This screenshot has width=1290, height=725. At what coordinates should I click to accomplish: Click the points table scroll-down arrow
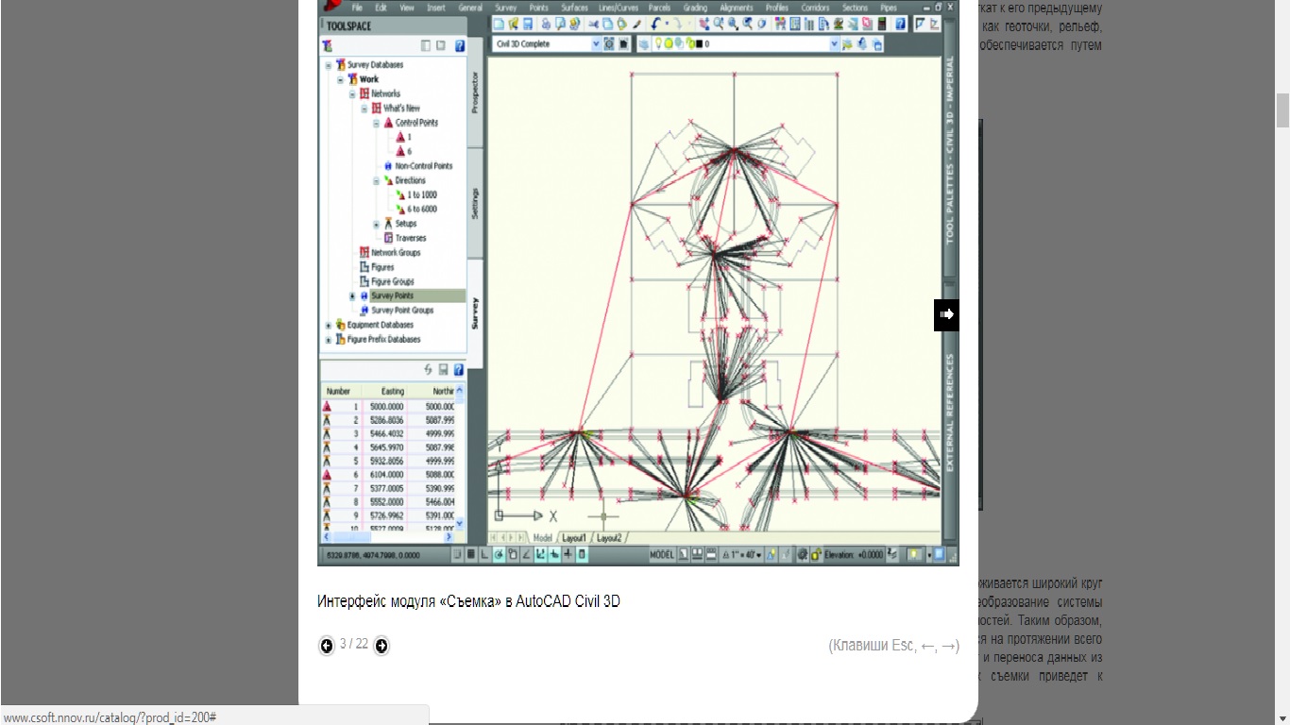460,523
